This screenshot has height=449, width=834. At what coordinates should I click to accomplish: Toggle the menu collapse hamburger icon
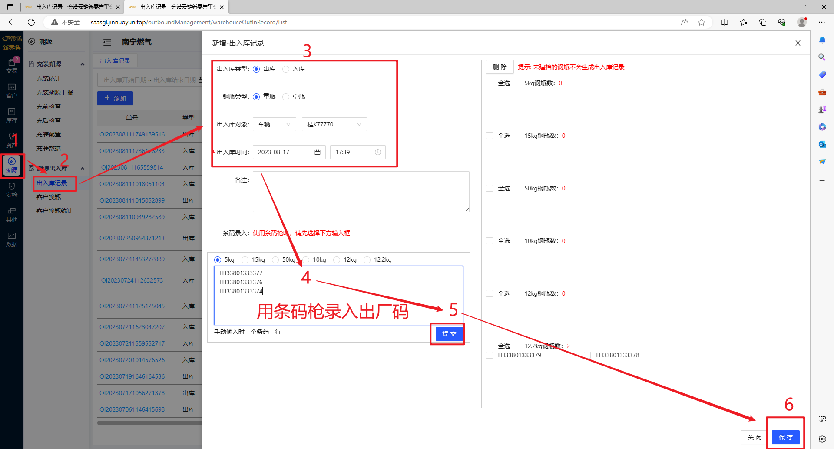pyautogui.click(x=107, y=42)
